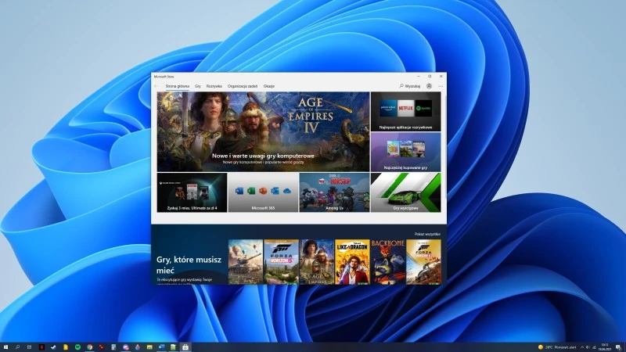Open the three-dot more options menu
Viewport: 626px width, 352px height.
(441, 86)
